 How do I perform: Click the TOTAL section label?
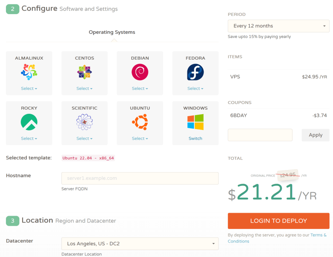pyautogui.click(x=235, y=158)
